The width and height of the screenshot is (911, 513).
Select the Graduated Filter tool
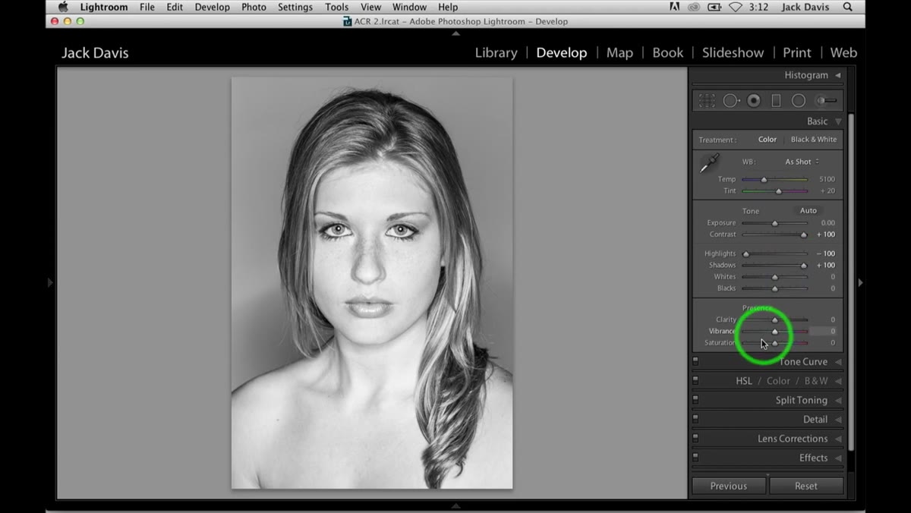[x=776, y=100]
